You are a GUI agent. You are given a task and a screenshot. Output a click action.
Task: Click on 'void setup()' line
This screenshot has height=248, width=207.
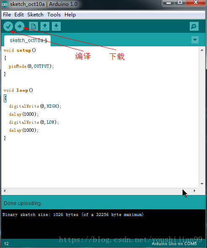[x=20, y=50]
